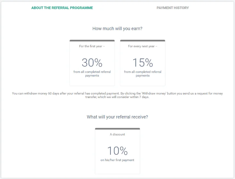Viewport: 235px width, 179px height.
Task: Click the gray top bar of next-year card
Action: point(142,40)
